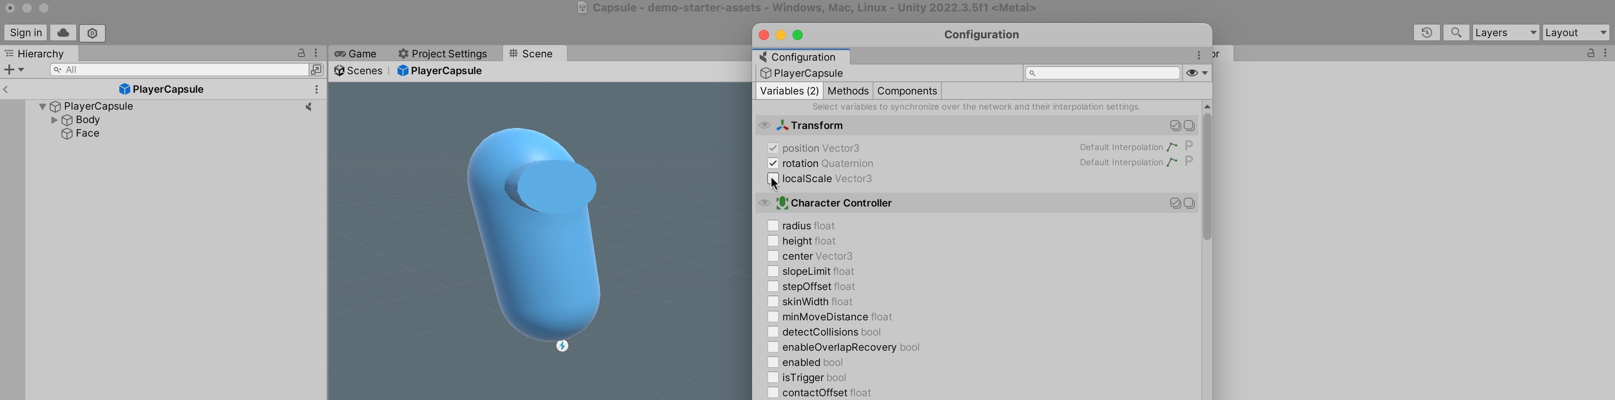This screenshot has height=400, width=1615.
Task: Click the Hierarchy panel lock icon
Action: pyautogui.click(x=302, y=54)
